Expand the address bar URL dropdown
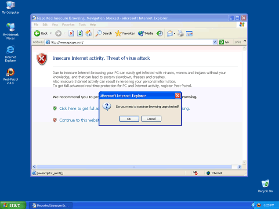Image resolution: width=279 pixels, height=209 pixels. [x=215, y=42]
